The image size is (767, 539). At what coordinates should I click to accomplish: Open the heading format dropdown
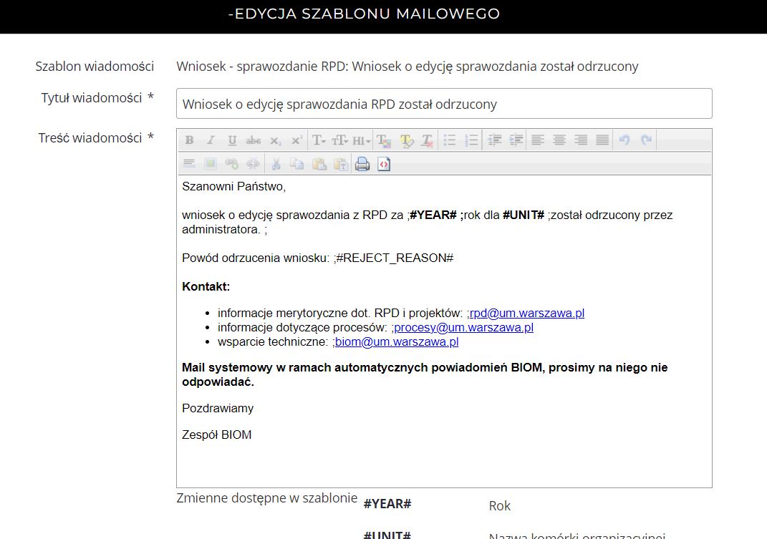[362, 140]
